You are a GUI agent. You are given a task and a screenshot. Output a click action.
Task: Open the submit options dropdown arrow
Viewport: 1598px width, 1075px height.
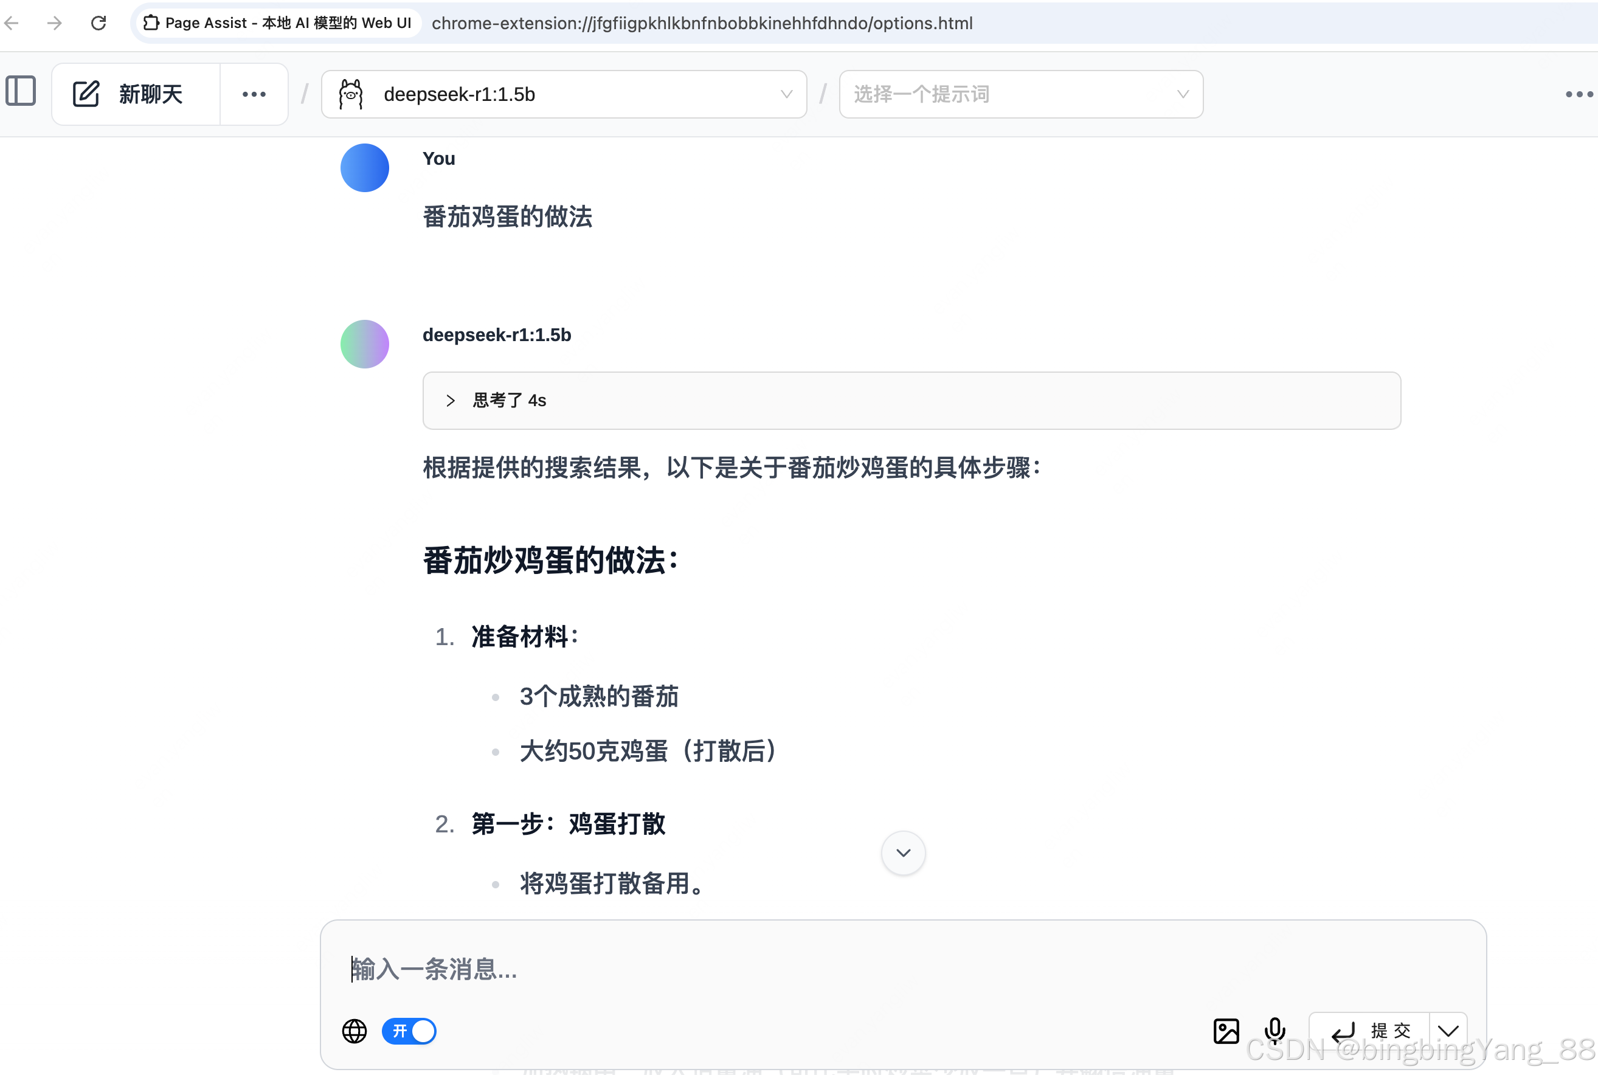(x=1448, y=1031)
